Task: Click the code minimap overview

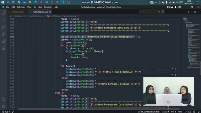Action: (191, 44)
